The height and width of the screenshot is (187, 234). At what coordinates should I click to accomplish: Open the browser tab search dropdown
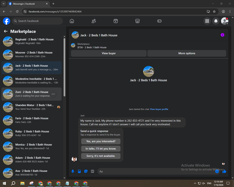[x=3, y=4]
